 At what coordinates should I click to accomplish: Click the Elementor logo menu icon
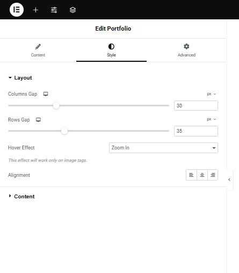pyautogui.click(x=17, y=10)
